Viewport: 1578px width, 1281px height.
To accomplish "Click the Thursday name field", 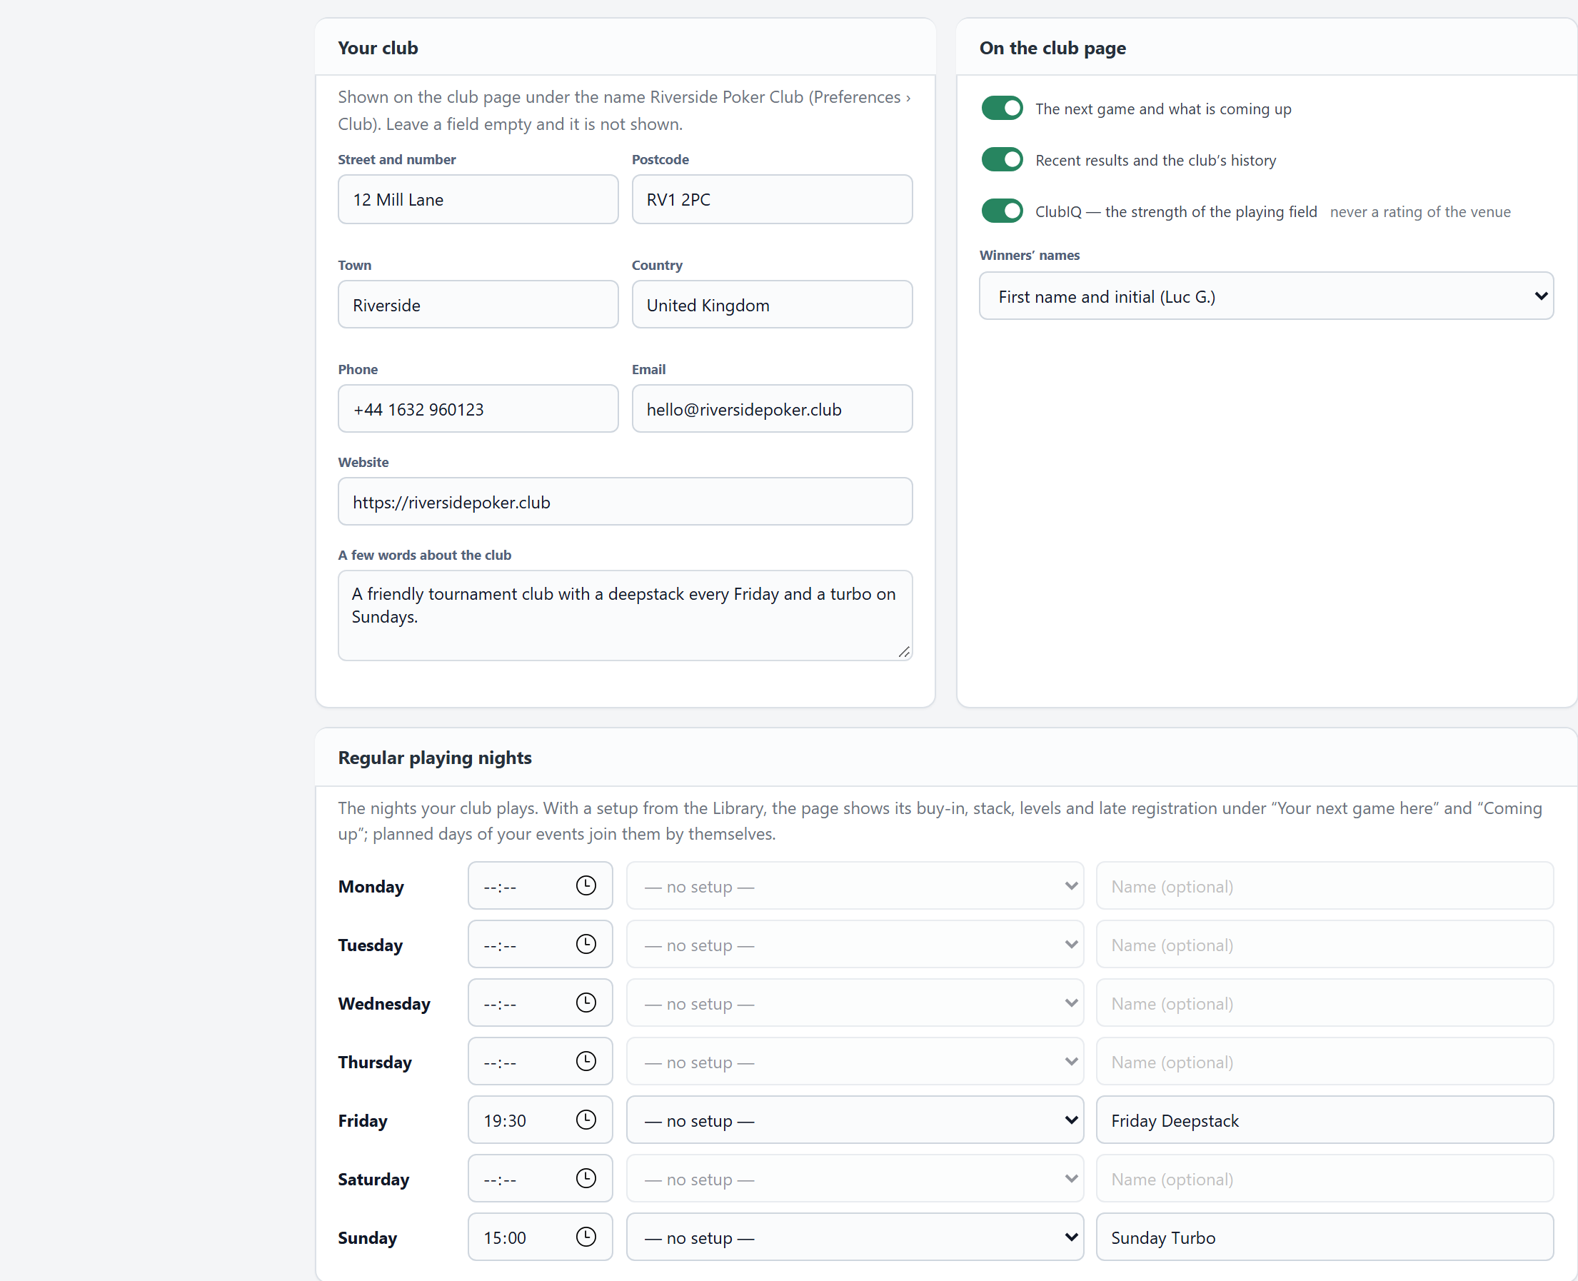I will (x=1325, y=1062).
